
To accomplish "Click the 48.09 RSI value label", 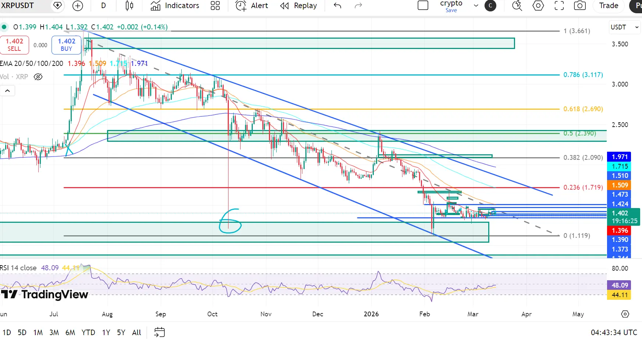I will click(x=620, y=285).
